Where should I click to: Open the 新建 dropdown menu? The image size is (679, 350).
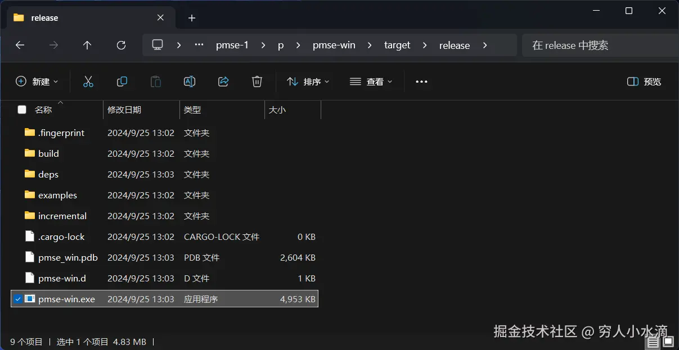[x=37, y=81]
